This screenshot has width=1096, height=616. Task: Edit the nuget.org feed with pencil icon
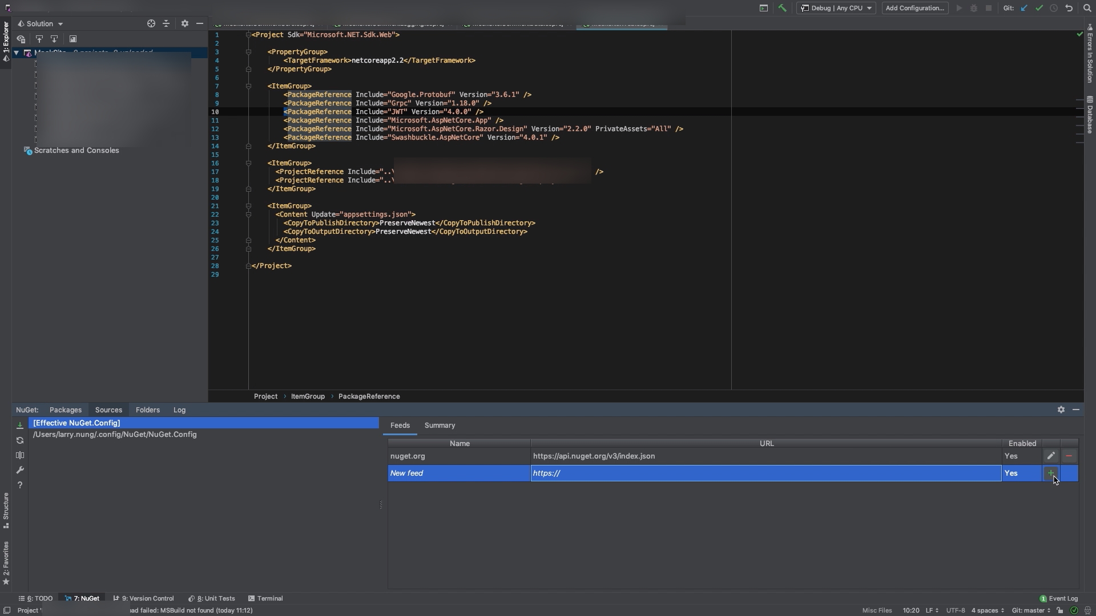point(1051,456)
